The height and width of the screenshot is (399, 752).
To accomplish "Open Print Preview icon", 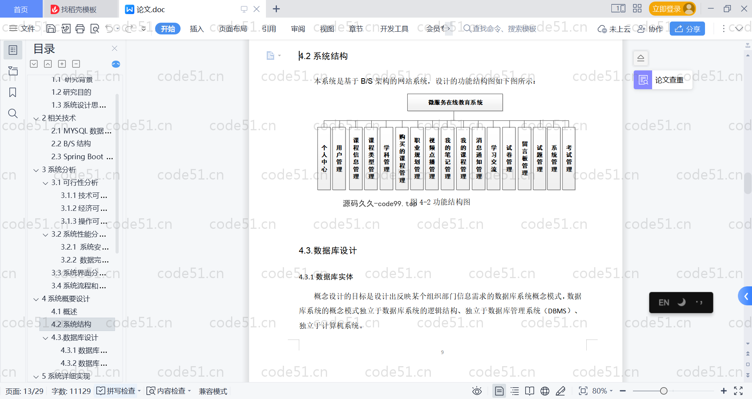I will (95, 29).
